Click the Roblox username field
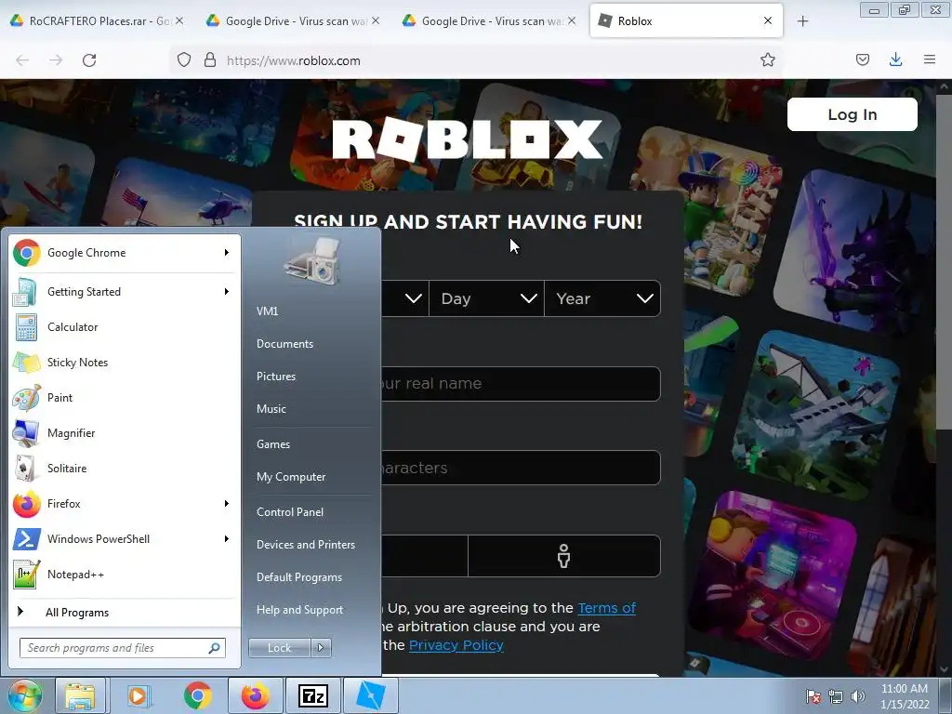 click(521, 384)
